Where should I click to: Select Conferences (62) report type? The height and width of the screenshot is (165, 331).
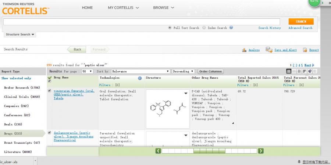click(x=17, y=115)
